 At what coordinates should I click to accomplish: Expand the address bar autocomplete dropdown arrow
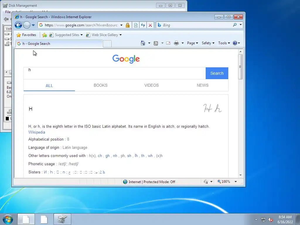121,25
